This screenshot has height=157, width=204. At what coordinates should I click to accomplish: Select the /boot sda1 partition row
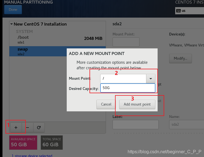[x=57, y=40]
